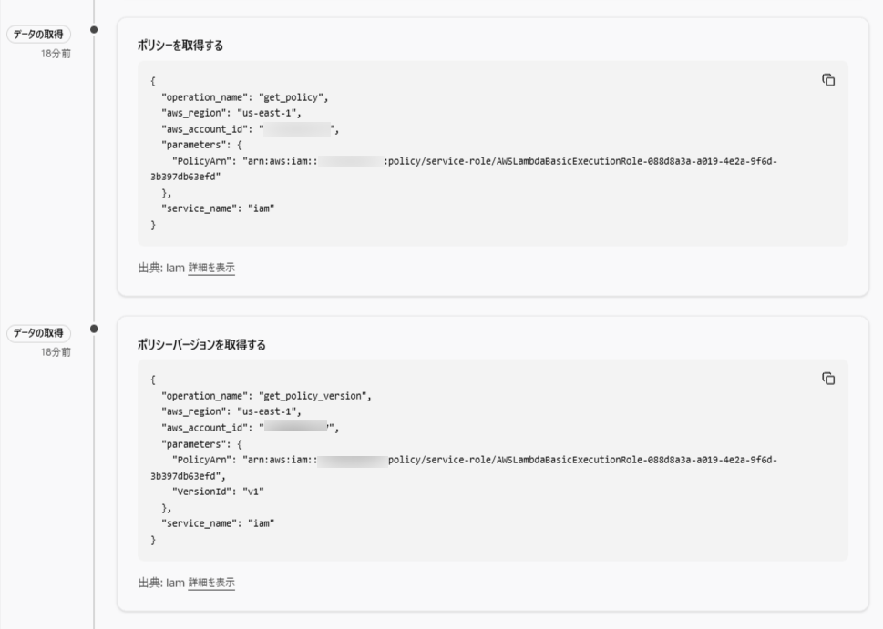Viewport: 883px width, 629px height.
Task: Click the get_policy operation_name line
Action: coord(244,97)
